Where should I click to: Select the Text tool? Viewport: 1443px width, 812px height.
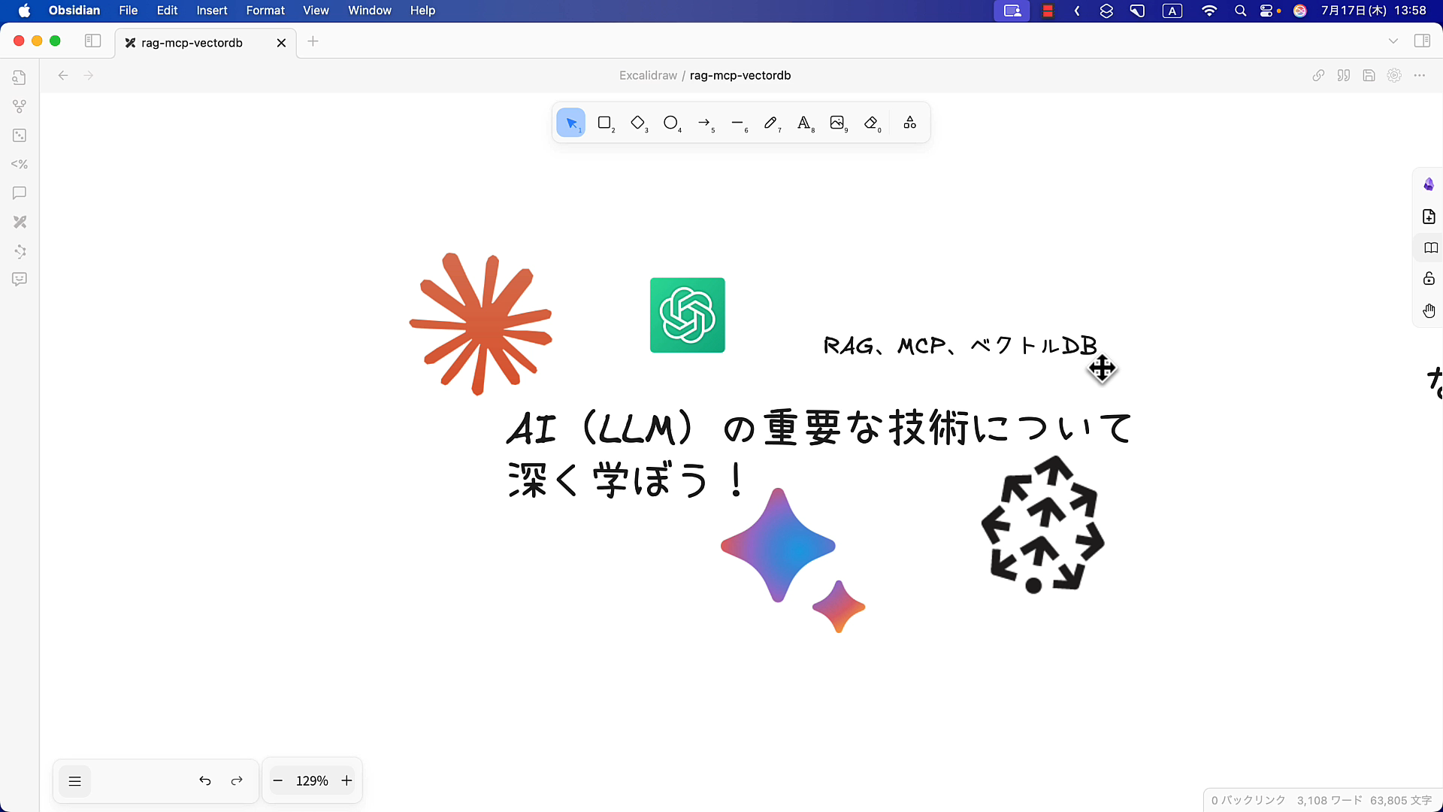coord(804,123)
